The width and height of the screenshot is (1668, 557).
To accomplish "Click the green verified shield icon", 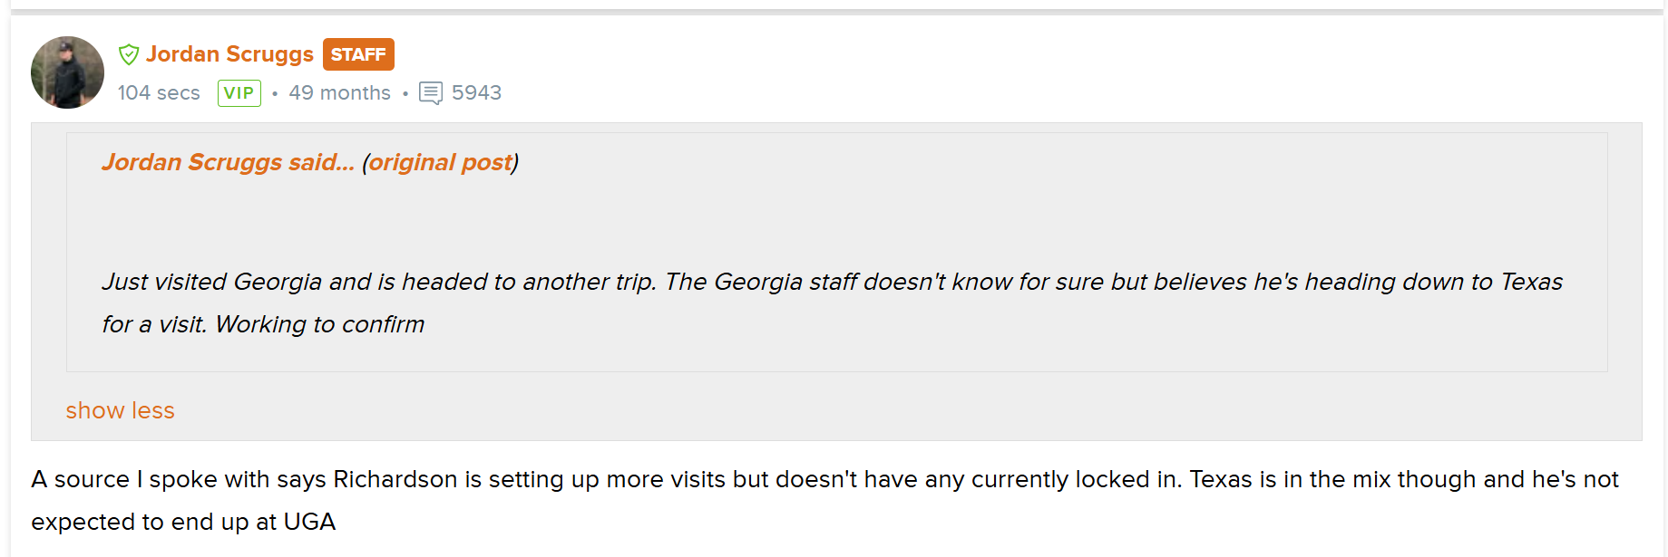I will (129, 54).
